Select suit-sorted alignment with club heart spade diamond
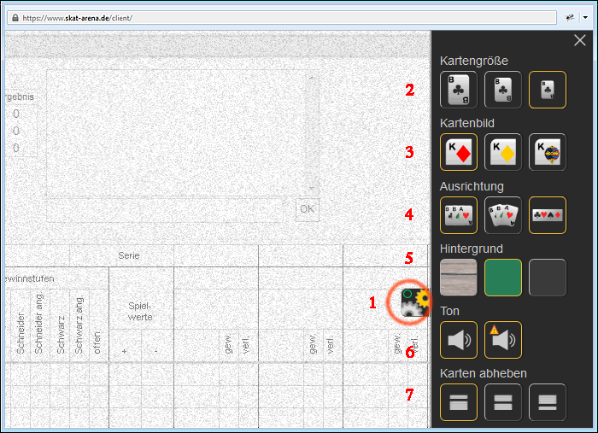 coord(548,215)
